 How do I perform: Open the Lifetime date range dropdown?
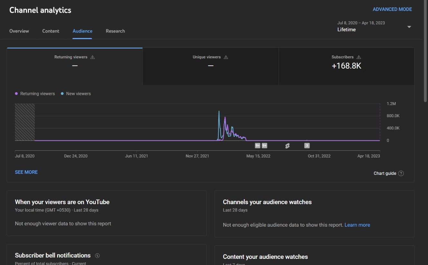375,26
